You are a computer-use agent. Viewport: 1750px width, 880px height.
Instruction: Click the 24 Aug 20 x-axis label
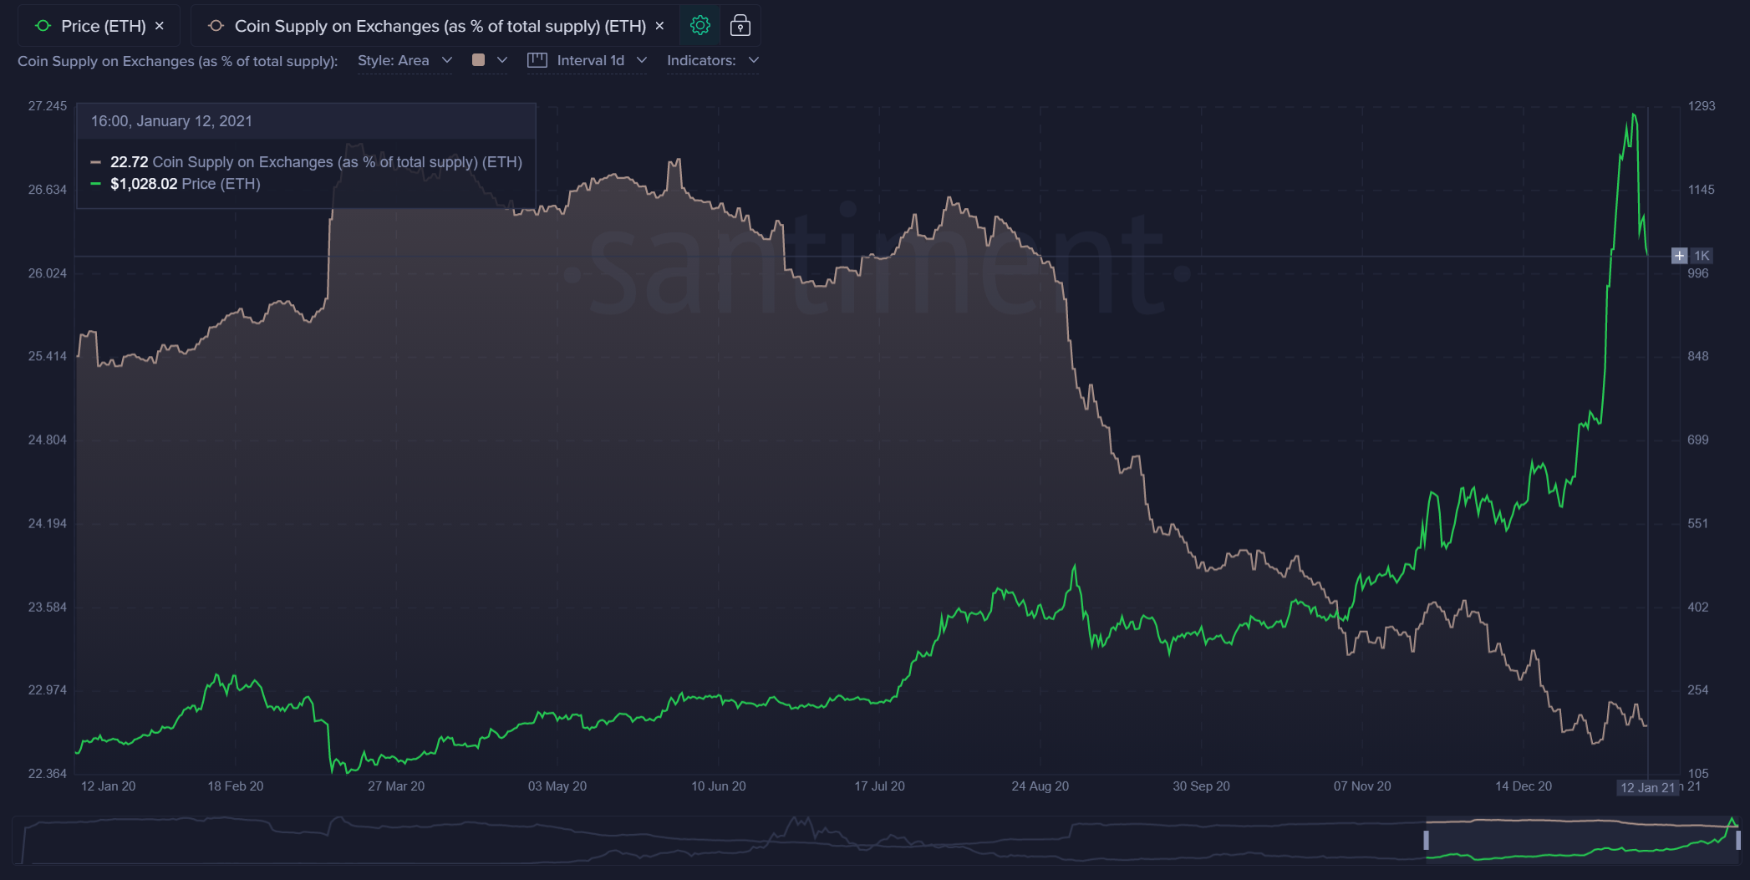[1040, 786]
